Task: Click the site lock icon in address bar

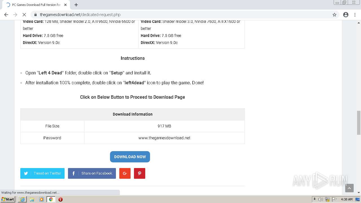Action: (36, 15)
